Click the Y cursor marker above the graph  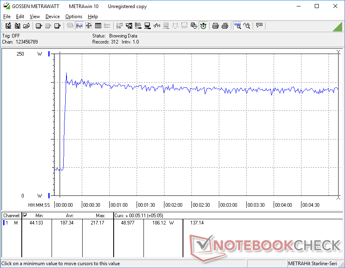point(339,52)
